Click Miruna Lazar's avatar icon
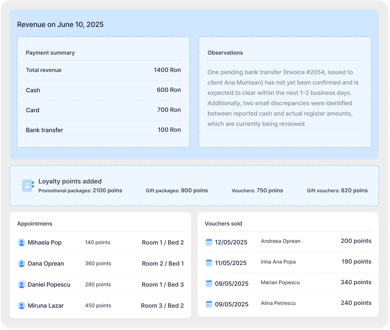 pyautogui.click(x=21, y=306)
